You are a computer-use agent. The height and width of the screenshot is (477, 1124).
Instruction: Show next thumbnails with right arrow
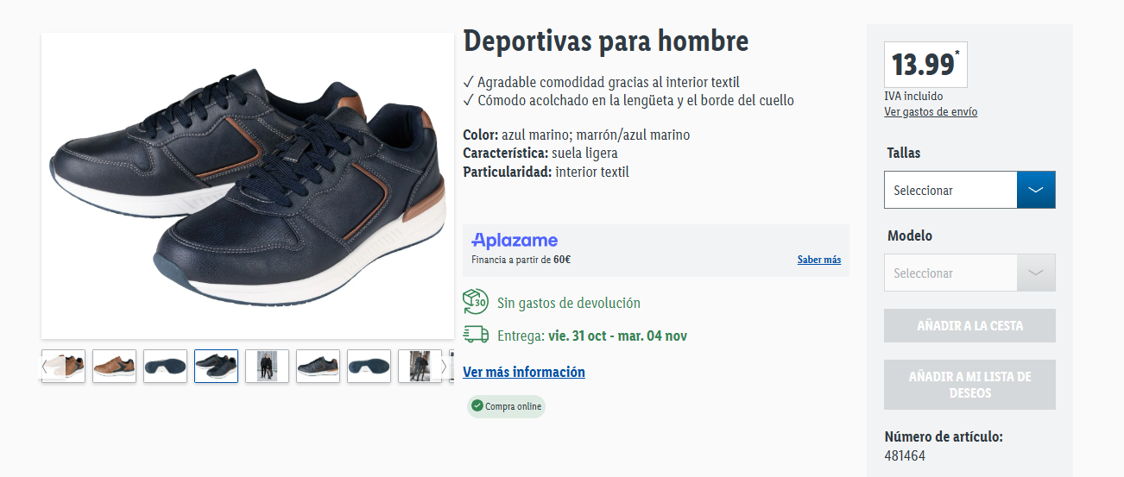445,367
